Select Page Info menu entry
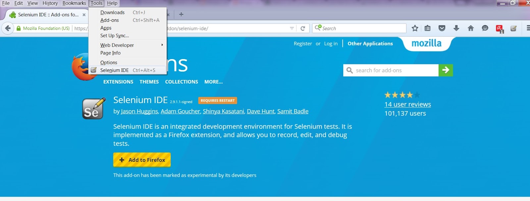The width and height of the screenshot is (530, 201). [128, 53]
